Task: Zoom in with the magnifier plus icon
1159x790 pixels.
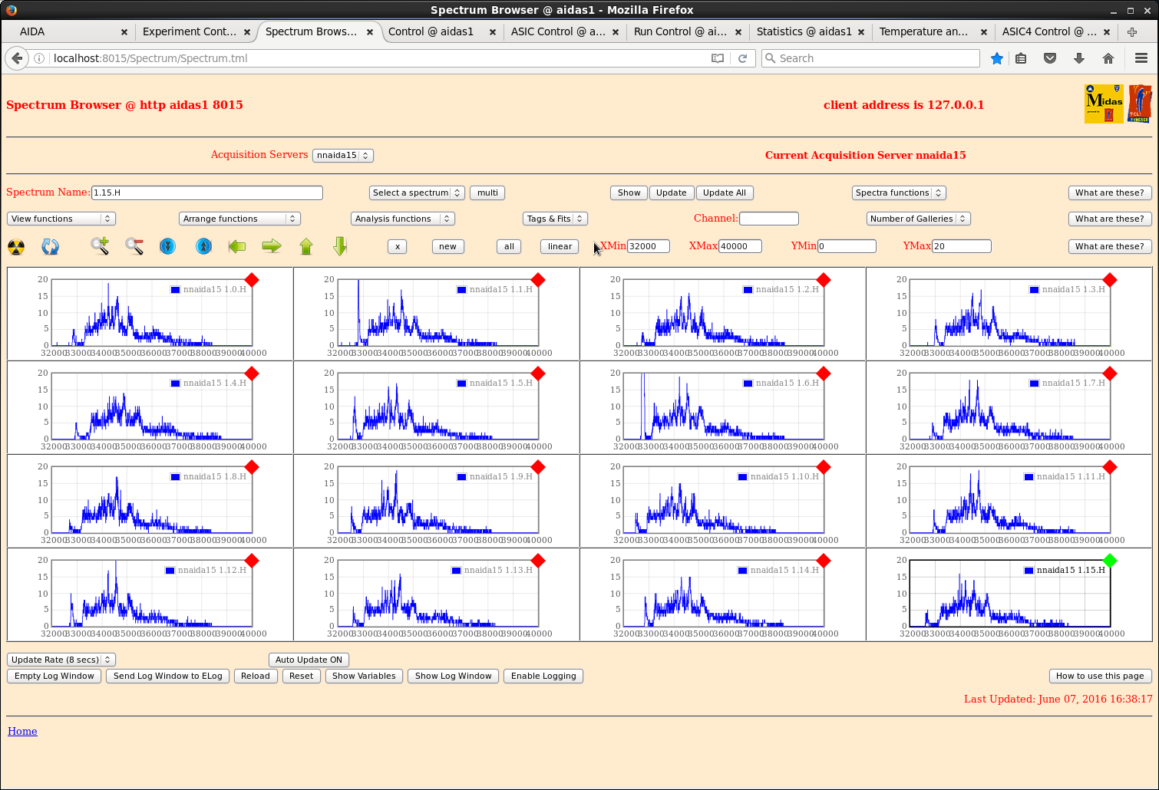Action: pos(99,246)
